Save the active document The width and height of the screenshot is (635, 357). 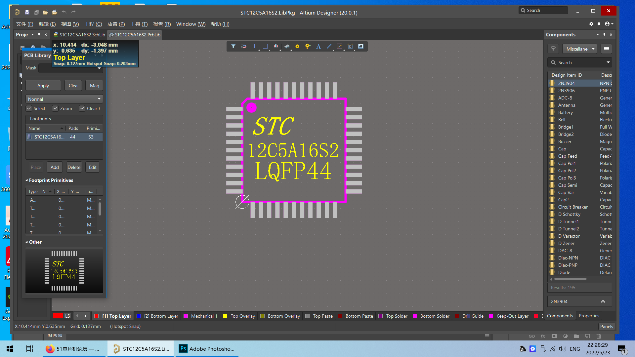27,12
